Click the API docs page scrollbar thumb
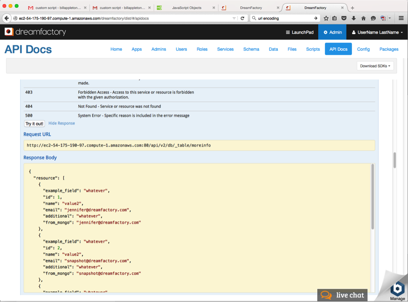 pyautogui.click(x=394, y=160)
